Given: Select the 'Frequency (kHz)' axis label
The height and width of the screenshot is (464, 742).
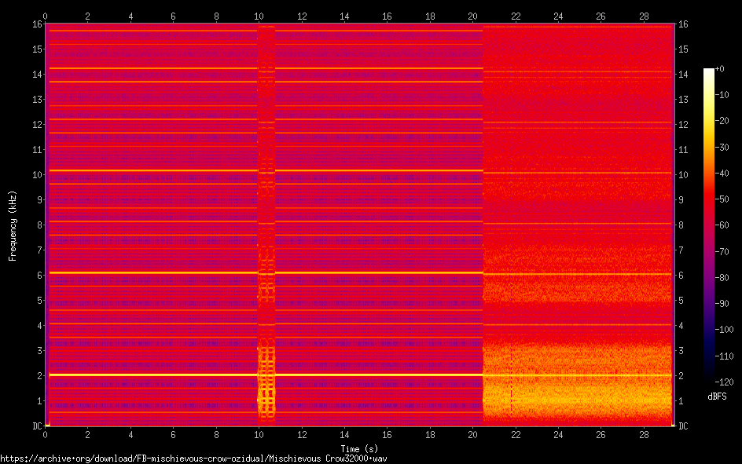Looking at the screenshot, I should 13,226.
